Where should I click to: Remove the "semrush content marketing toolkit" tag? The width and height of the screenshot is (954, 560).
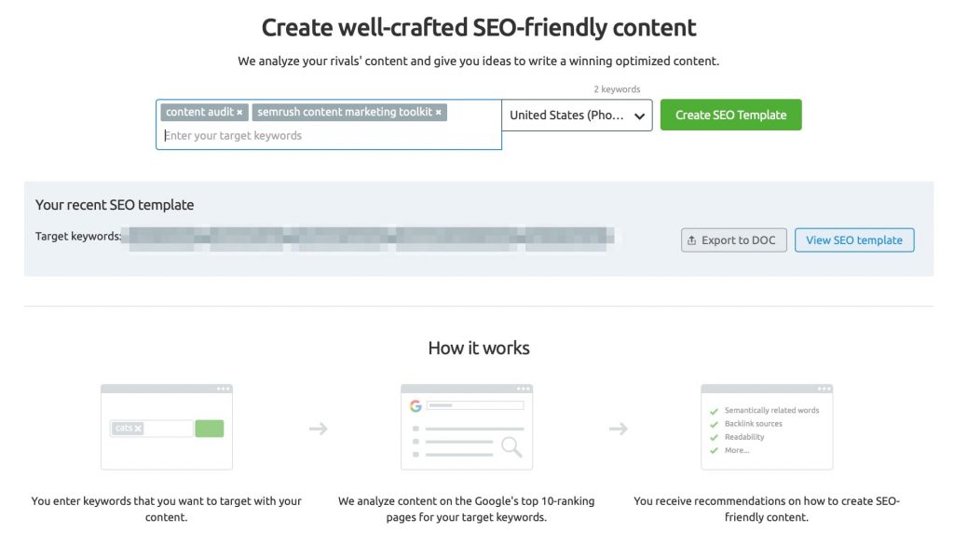[x=438, y=112]
